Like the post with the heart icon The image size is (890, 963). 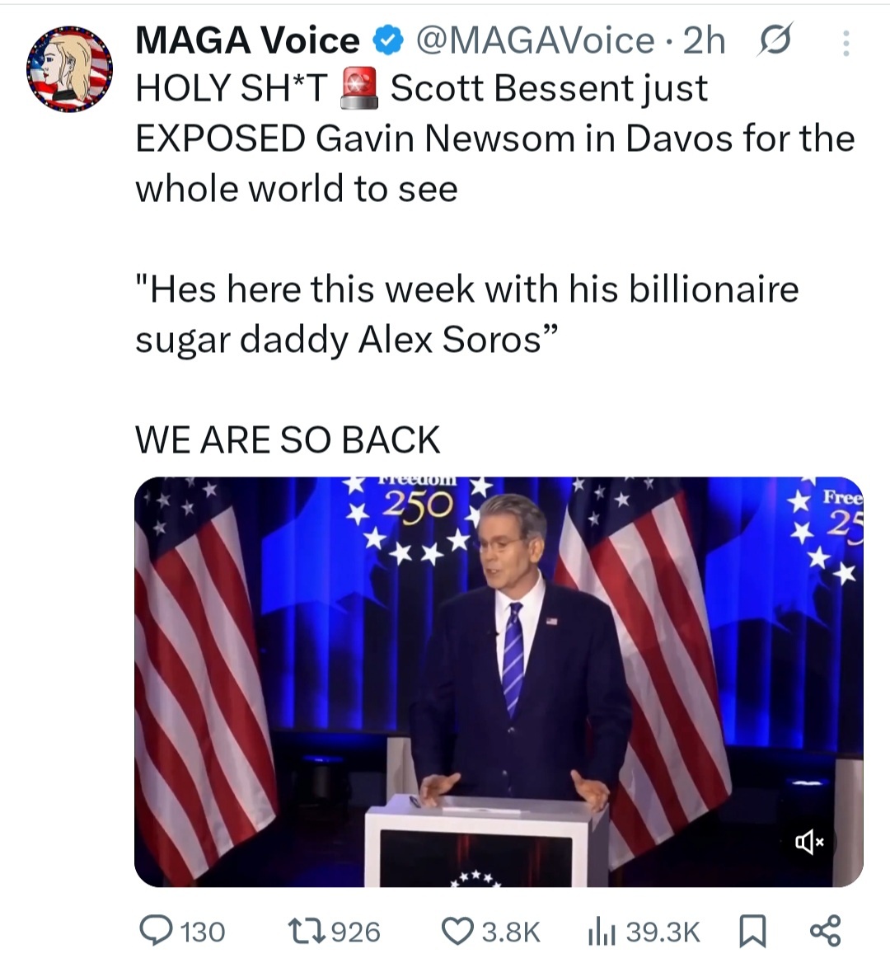click(x=457, y=931)
